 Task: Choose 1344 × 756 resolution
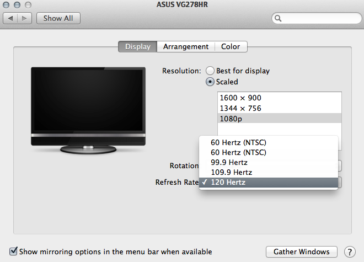click(x=280, y=108)
